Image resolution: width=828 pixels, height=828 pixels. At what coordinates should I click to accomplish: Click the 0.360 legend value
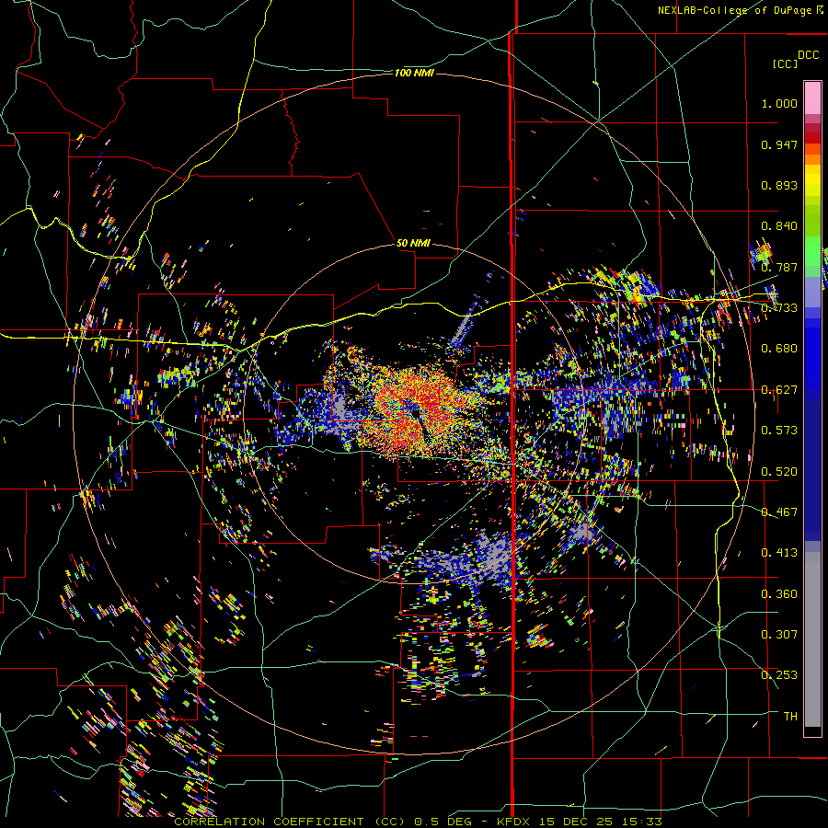[779, 594]
